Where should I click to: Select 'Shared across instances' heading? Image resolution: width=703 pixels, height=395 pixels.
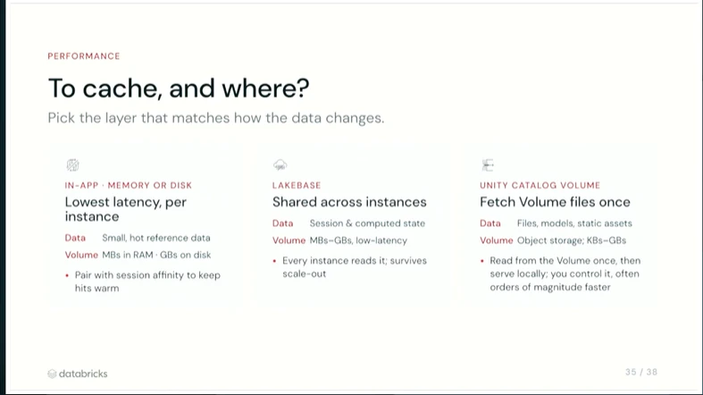pyautogui.click(x=349, y=202)
